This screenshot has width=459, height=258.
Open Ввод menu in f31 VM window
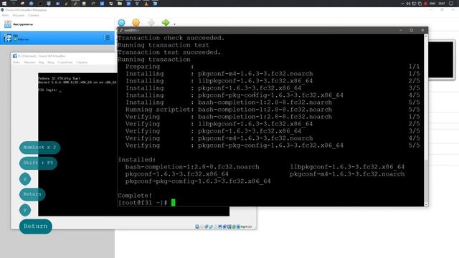tap(51, 62)
